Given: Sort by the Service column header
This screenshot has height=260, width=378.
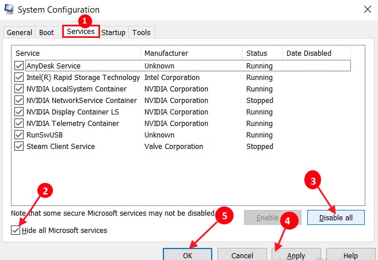Looking at the screenshot, I should pyautogui.click(x=76, y=53).
